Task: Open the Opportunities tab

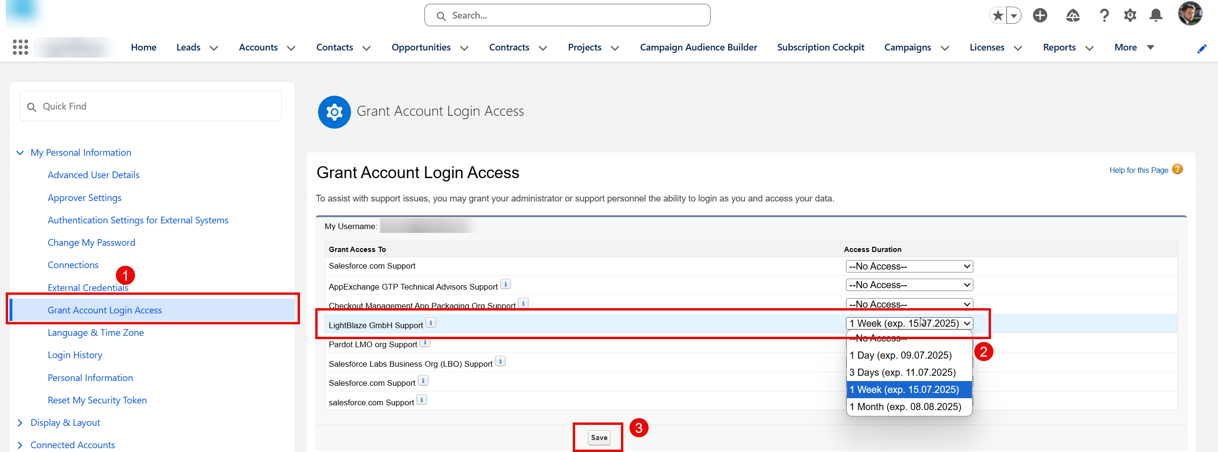Action: coord(421,48)
